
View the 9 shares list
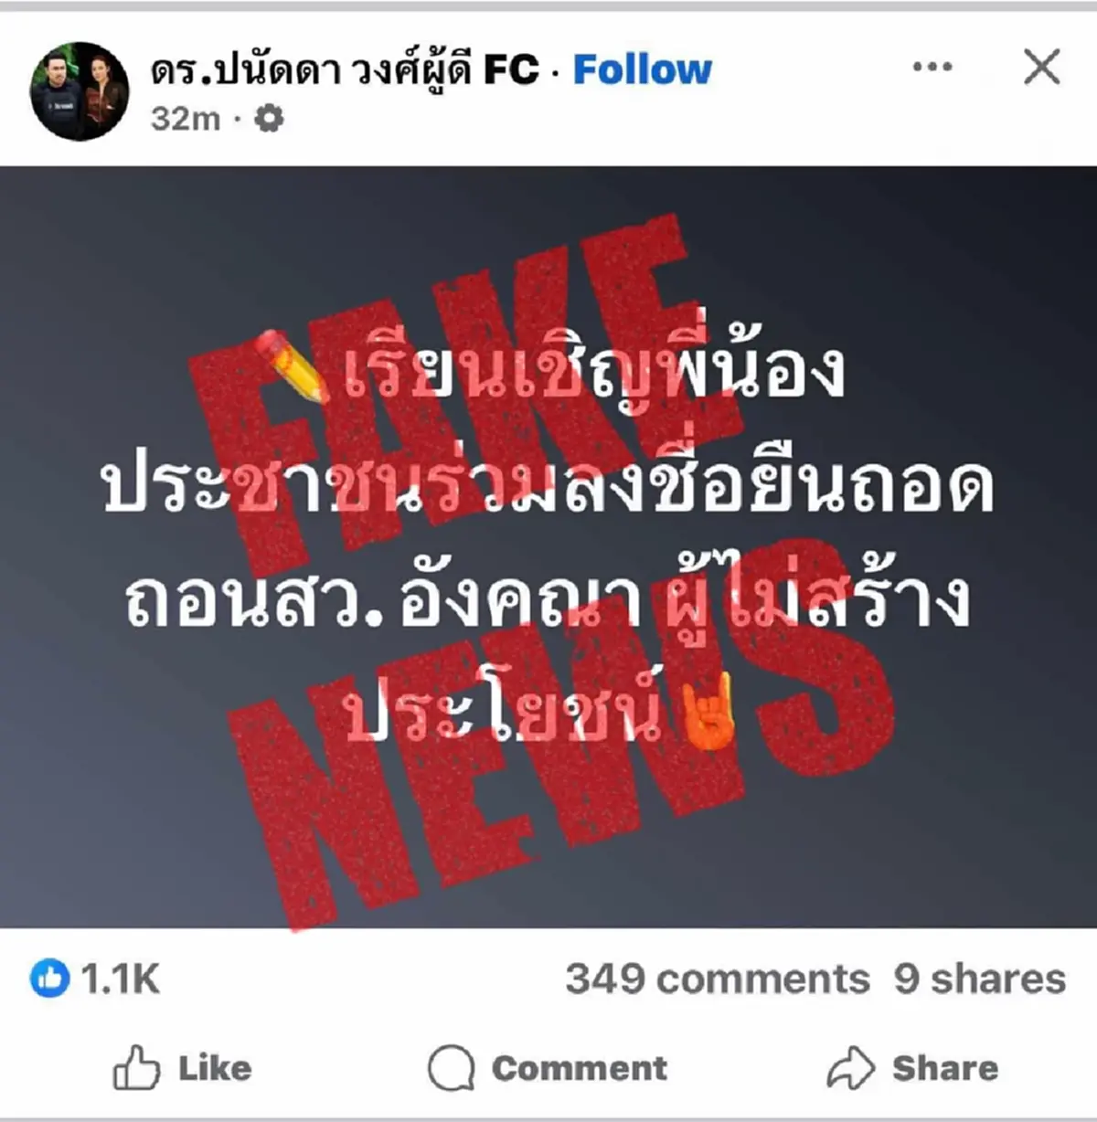tap(979, 979)
